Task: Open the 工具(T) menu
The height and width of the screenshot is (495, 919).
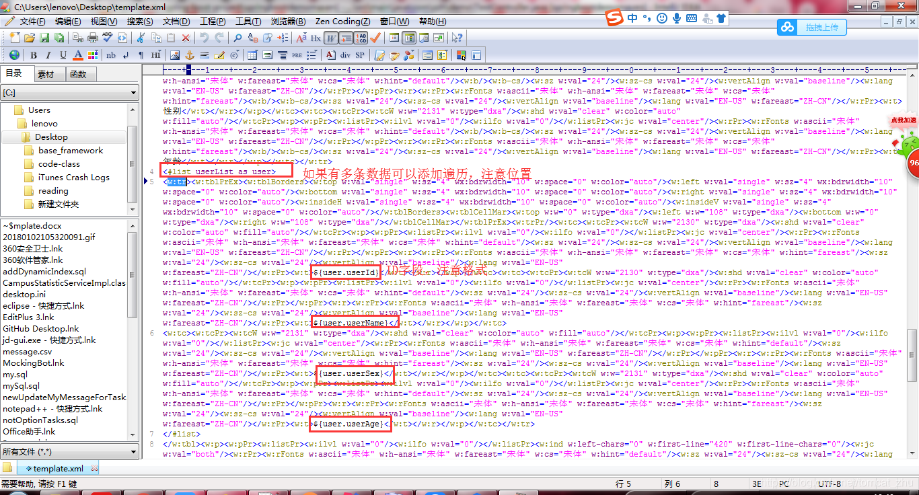Action: point(248,22)
